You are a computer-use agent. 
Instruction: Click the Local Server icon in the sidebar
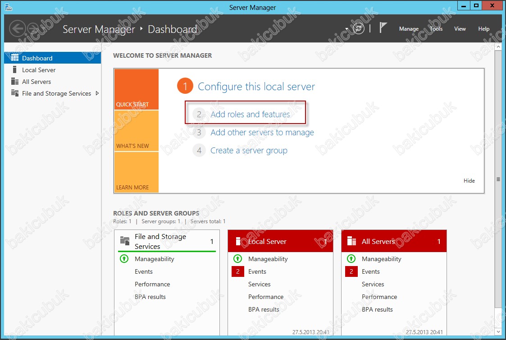click(14, 70)
